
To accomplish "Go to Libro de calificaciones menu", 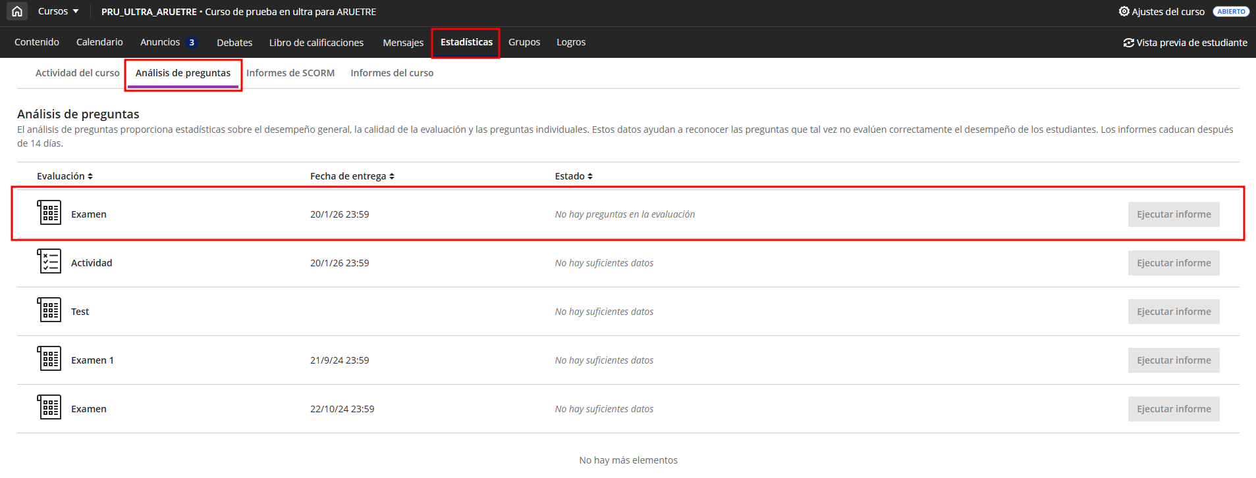I will click(x=316, y=43).
